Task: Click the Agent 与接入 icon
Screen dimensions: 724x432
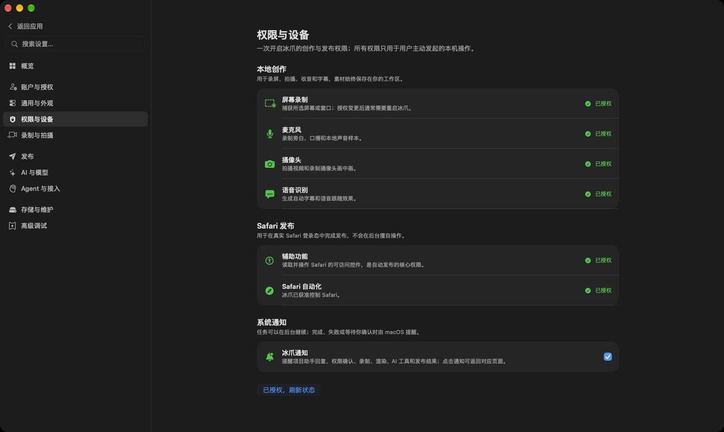Action: [13, 188]
